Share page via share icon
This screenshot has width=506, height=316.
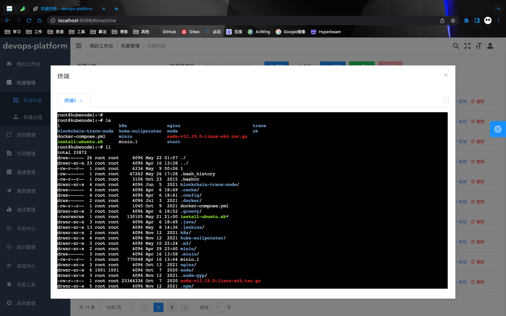click(x=442, y=20)
